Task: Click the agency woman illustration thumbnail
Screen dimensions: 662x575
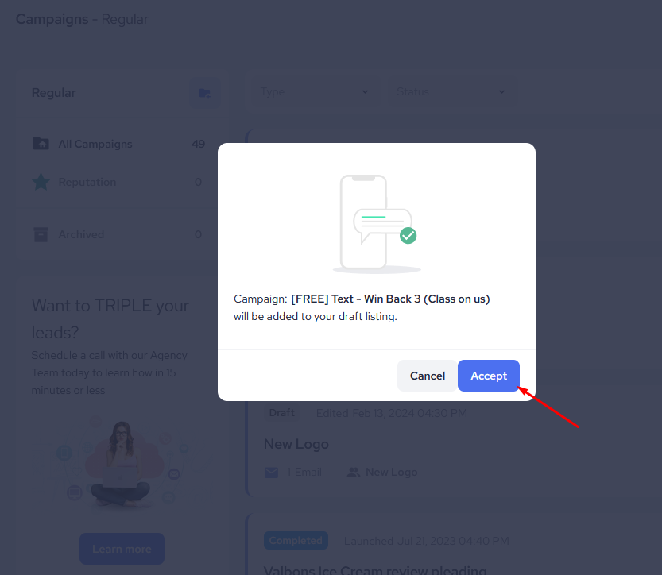Action: 122,462
